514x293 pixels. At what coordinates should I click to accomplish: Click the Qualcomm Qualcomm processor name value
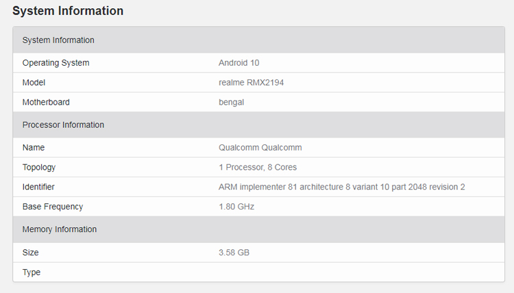[260, 147]
